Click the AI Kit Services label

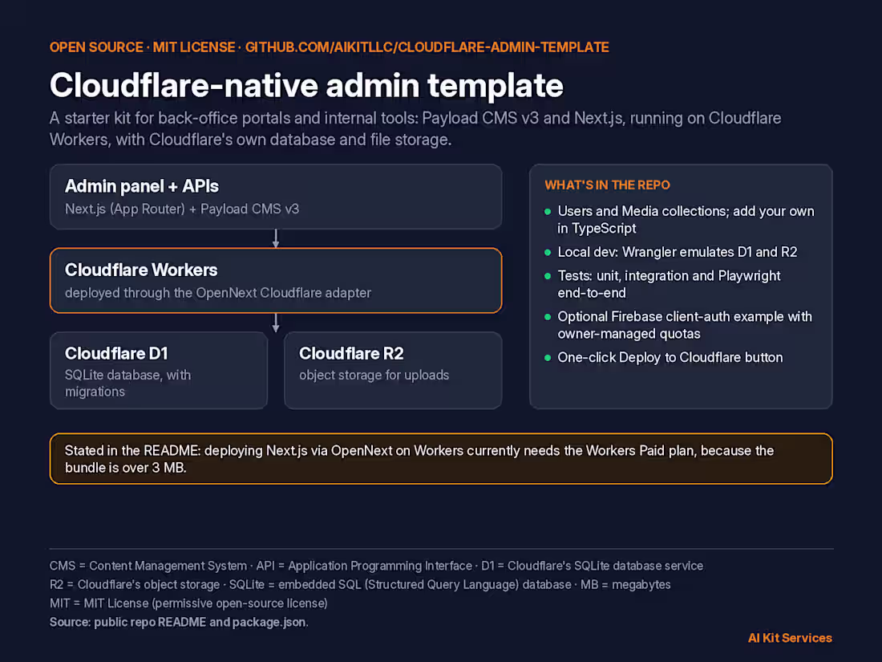pyautogui.click(x=790, y=638)
